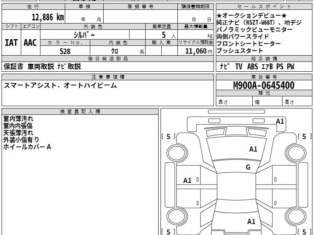The width and height of the screenshot is (314, 235).
Task: Click the "パノラミックビューモニター" line
Action: (x=254, y=30)
